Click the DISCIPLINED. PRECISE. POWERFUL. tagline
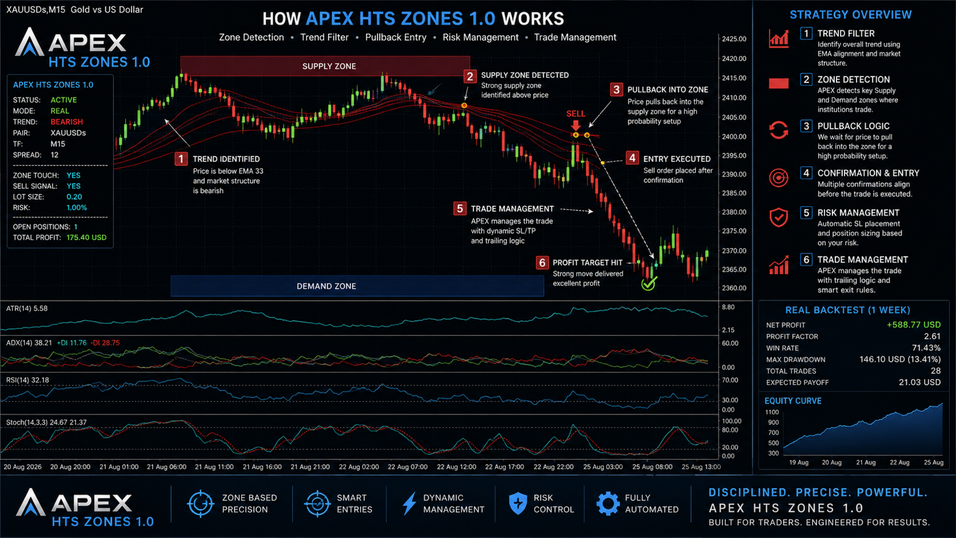The image size is (956, 538). pyautogui.click(x=818, y=492)
